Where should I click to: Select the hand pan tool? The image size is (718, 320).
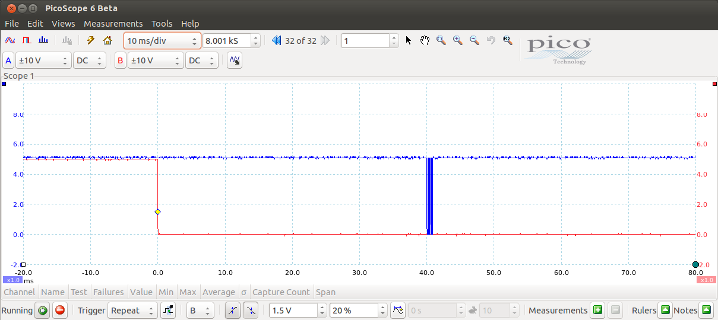pyautogui.click(x=425, y=40)
